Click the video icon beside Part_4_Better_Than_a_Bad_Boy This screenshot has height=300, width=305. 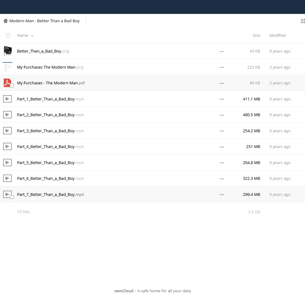pyautogui.click(x=7, y=146)
